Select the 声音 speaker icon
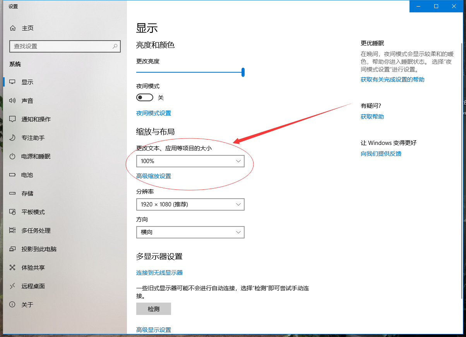466x337 pixels. coord(12,101)
